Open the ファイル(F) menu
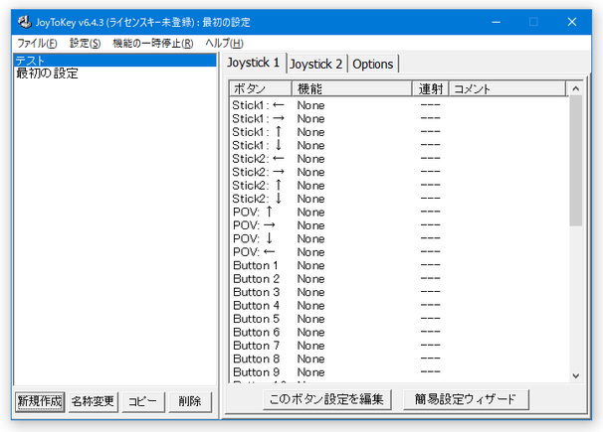This screenshot has height=432, width=603. point(37,43)
